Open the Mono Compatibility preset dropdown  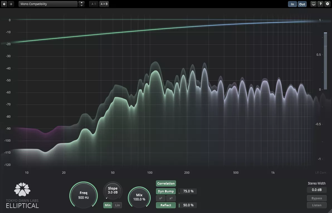[x=48, y=4]
